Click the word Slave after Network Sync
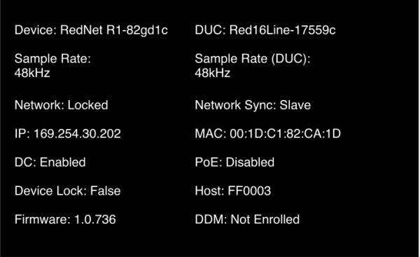Image resolution: width=420 pixels, height=257 pixels. (295, 105)
